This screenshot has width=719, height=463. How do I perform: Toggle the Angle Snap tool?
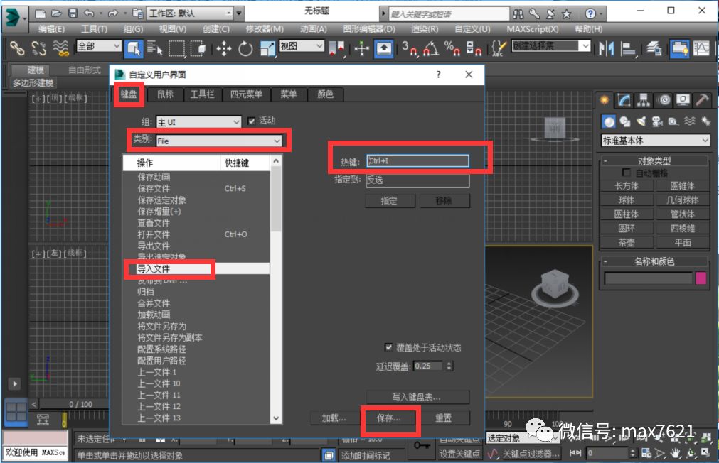(x=430, y=48)
